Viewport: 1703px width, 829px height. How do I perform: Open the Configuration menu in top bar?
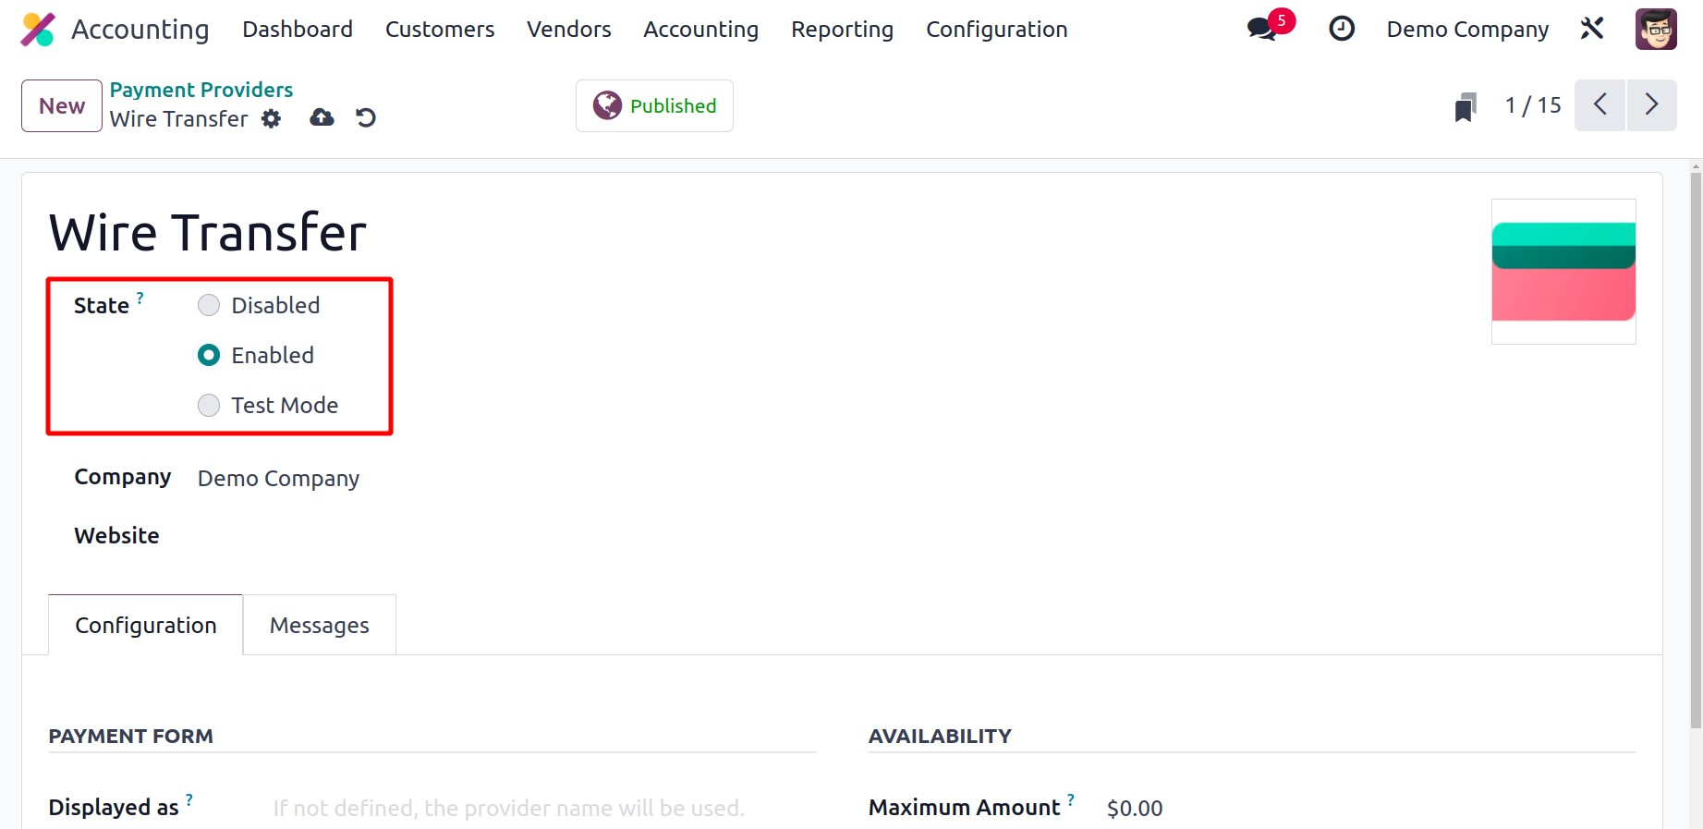996,30
